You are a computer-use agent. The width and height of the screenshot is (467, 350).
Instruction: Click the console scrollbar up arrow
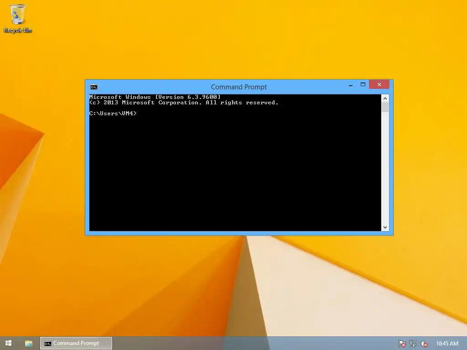point(385,98)
